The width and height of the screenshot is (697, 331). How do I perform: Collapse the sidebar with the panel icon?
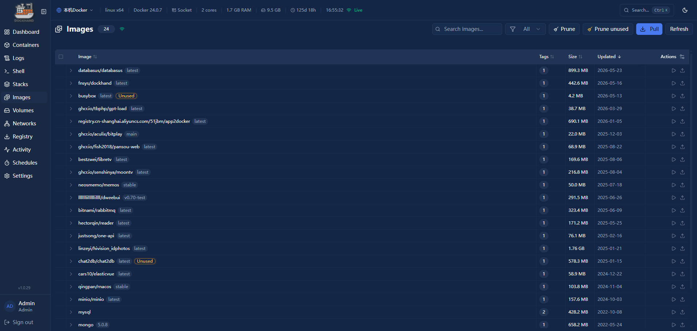[x=44, y=12]
